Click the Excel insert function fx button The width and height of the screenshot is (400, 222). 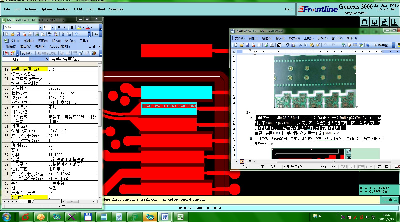coord(47,59)
